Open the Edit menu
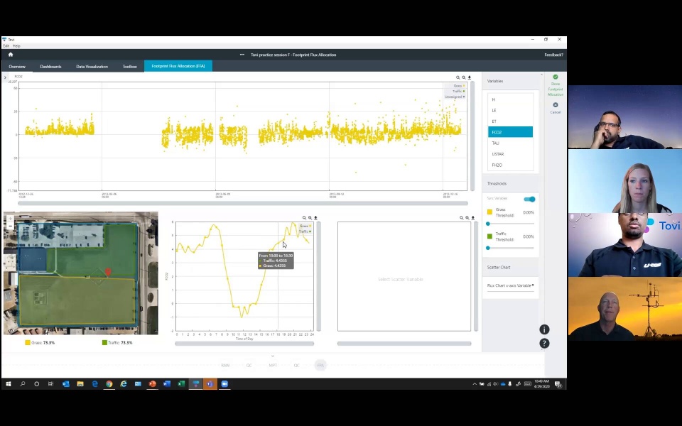The height and width of the screenshot is (426, 682). [x=6, y=45]
